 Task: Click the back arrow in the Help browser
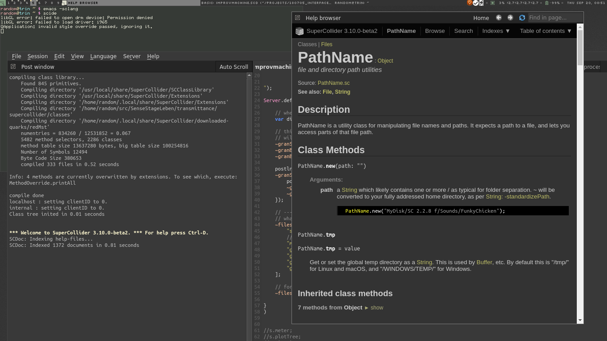tap(499, 18)
